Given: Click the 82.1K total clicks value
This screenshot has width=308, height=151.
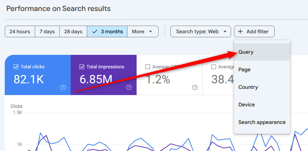Looking at the screenshot, I should pyautogui.click(x=29, y=79).
